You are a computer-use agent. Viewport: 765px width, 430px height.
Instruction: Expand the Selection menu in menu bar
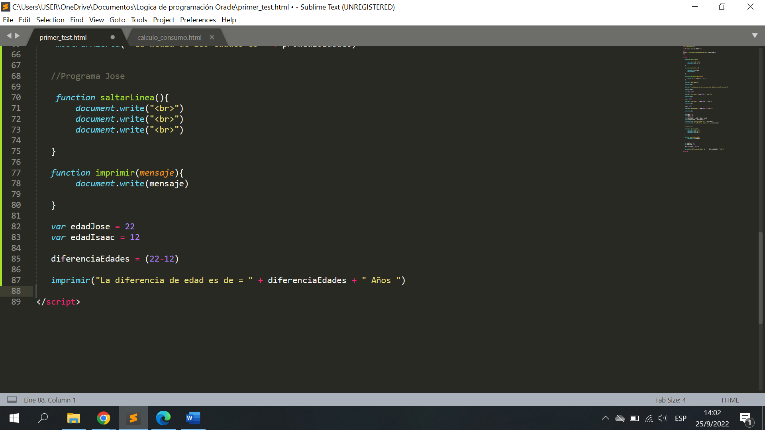[50, 20]
